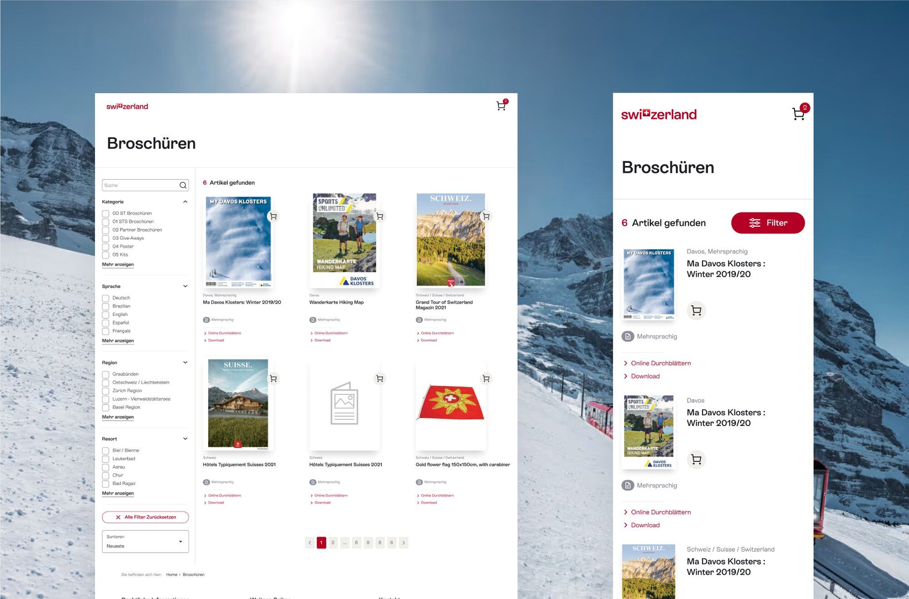Image resolution: width=909 pixels, height=599 pixels.
Task: Tick the Graubünden region checkbox
Action: (x=105, y=374)
